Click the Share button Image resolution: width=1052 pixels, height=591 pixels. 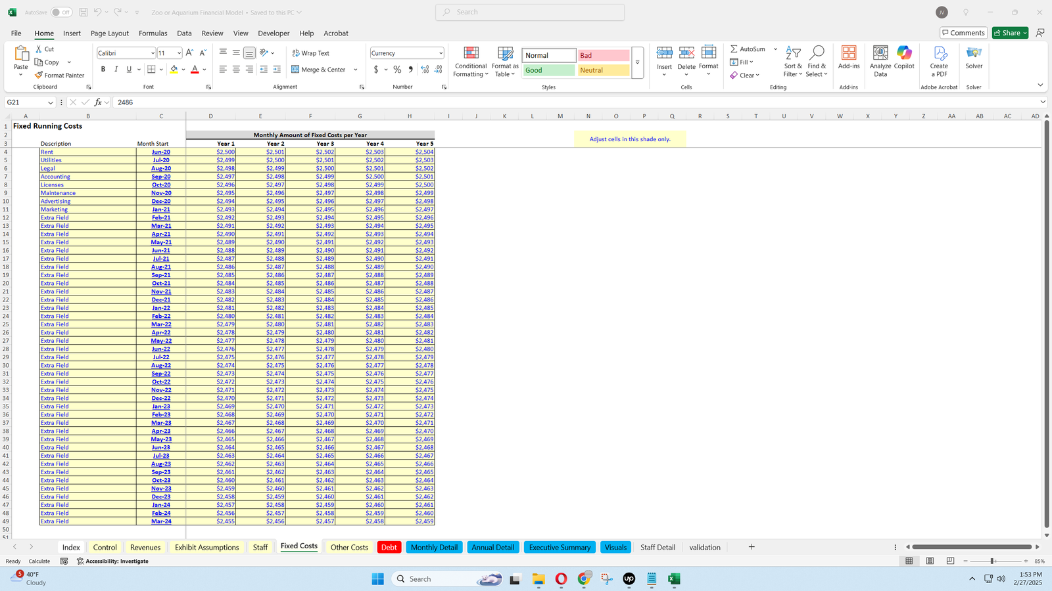coord(1009,33)
